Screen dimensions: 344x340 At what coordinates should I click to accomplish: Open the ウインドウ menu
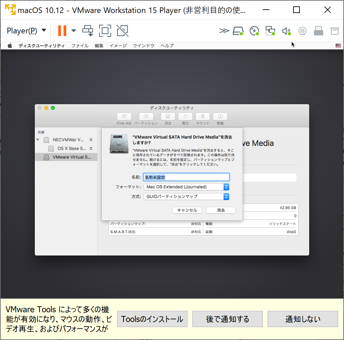(x=144, y=45)
